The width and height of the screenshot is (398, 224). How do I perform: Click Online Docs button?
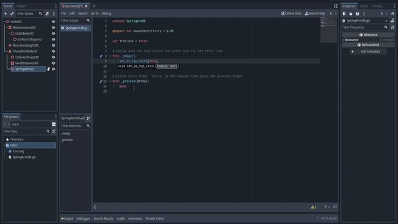click(x=291, y=13)
